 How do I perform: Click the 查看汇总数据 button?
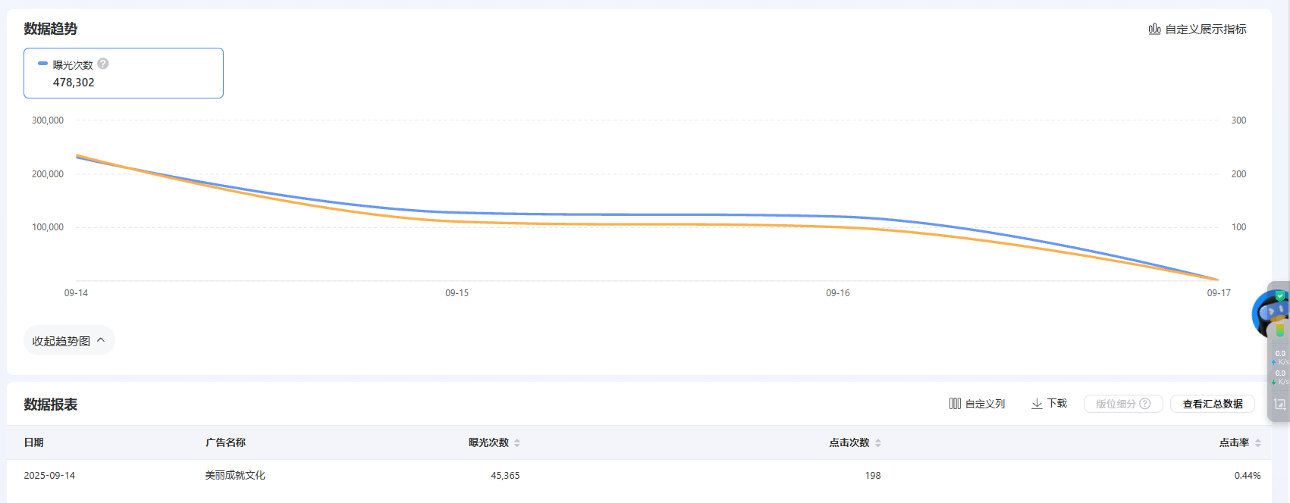click(1212, 404)
